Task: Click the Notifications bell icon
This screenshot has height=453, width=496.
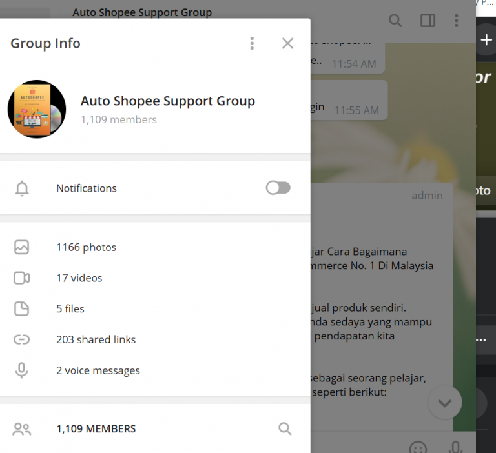Action: pos(22,188)
